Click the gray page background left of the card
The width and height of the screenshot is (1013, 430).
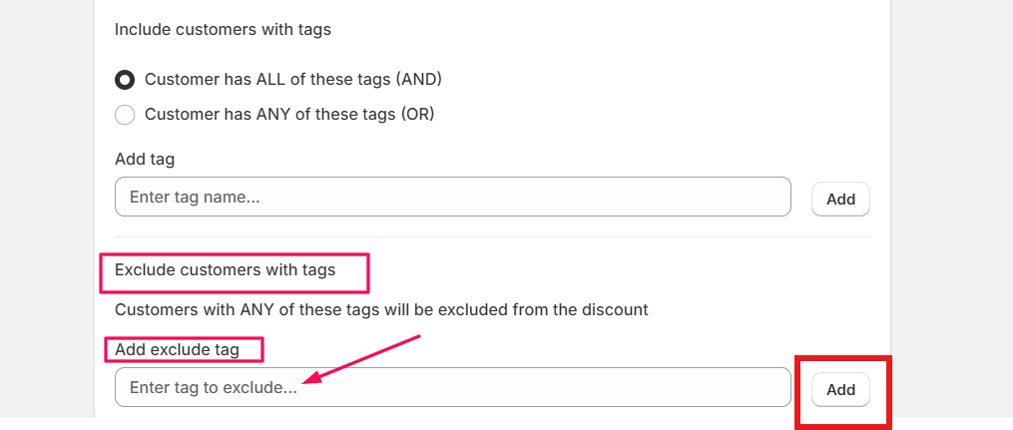click(47, 200)
